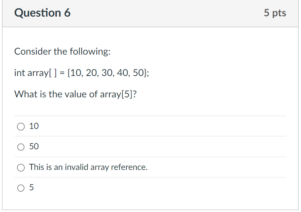Click the '5 pts' label
The height and width of the screenshot is (212, 301).
point(276,13)
